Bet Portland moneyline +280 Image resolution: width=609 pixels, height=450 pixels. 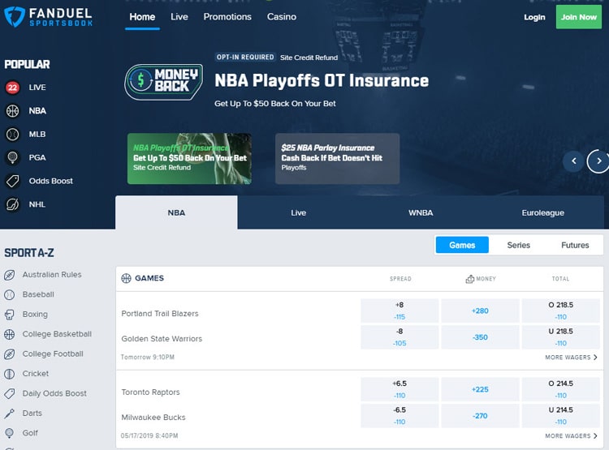coord(480,311)
